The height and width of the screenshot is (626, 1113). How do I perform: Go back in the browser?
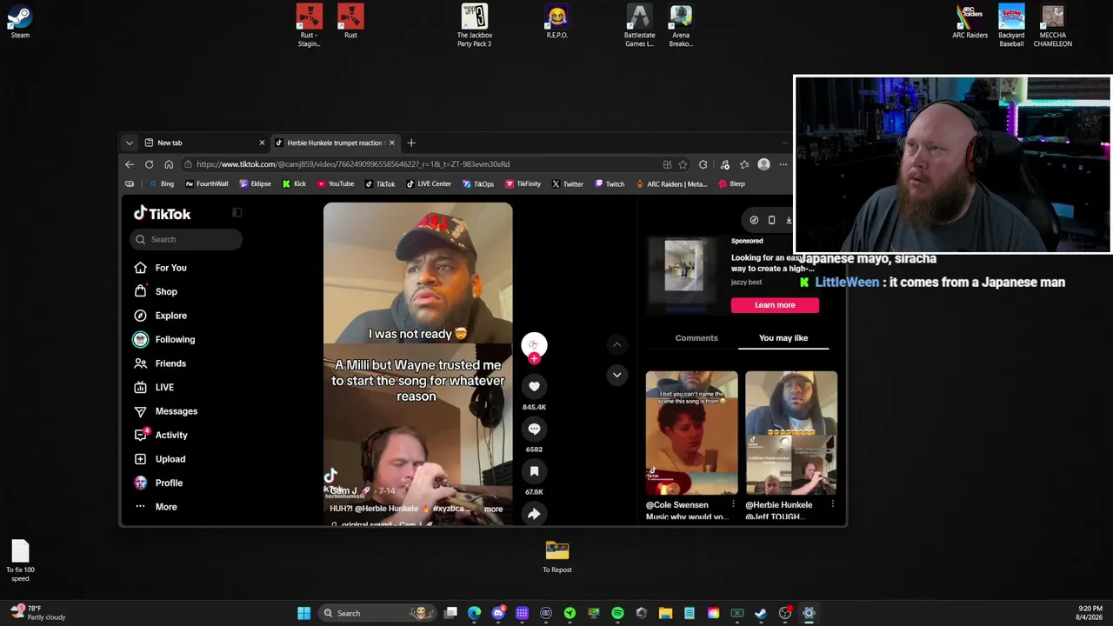[x=130, y=164]
